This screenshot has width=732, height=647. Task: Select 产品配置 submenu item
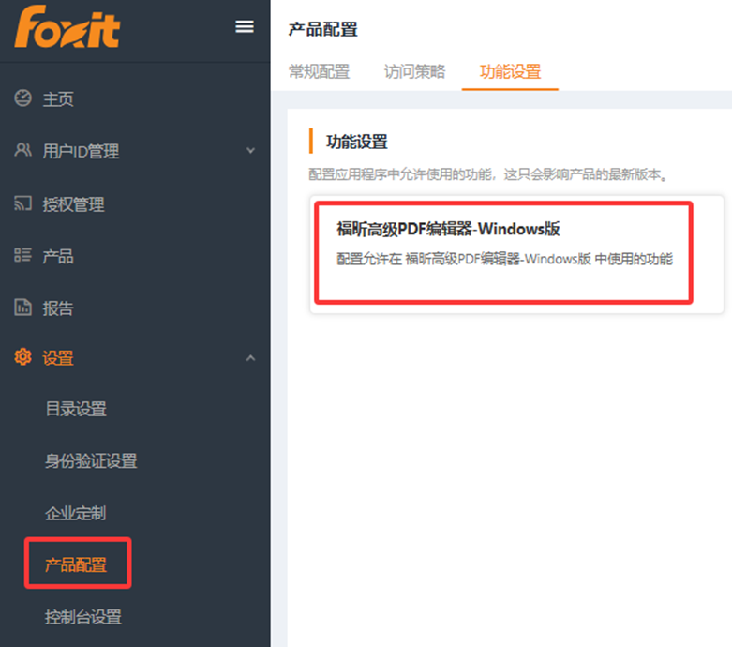pyautogui.click(x=76, y=564)
